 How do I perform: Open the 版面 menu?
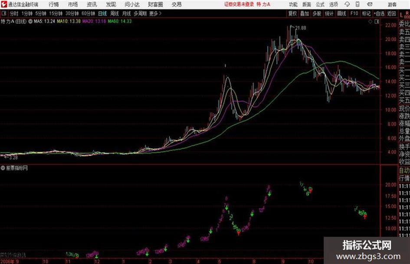[x=306, y=4]
